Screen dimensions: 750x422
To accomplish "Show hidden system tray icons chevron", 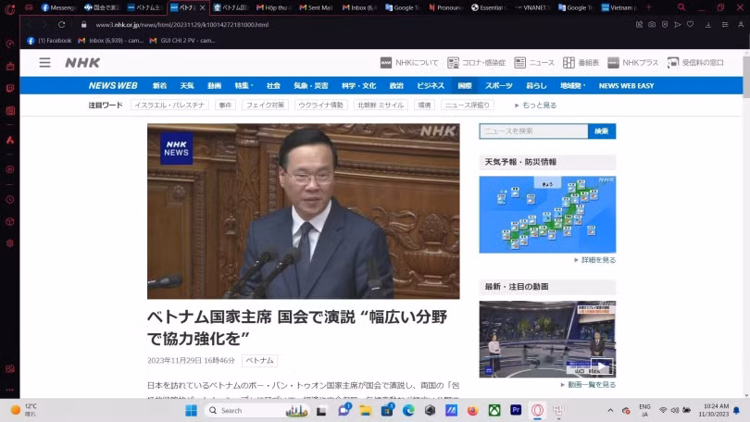I will 610,410.
